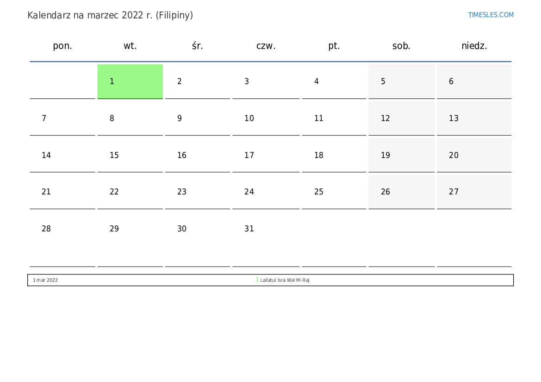Click the green holiday marker in legend
541x382 pixels.
257,280
